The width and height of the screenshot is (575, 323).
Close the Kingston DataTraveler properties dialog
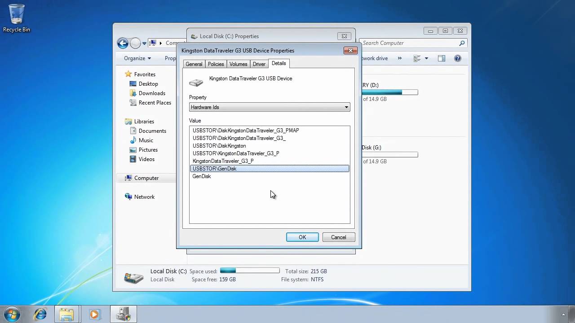(350, 51)
